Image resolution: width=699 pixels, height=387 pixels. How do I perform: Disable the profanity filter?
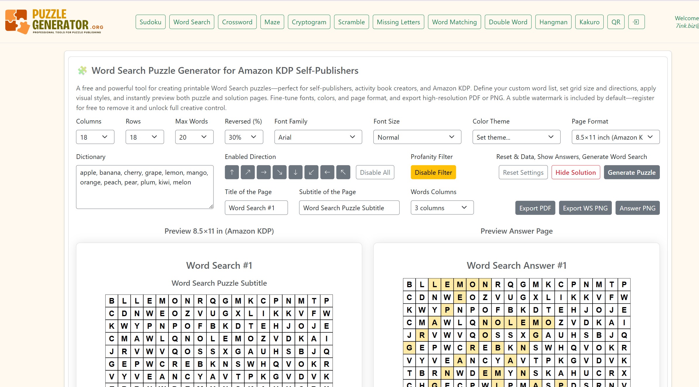pyautogui.click(x=433, y=172)
